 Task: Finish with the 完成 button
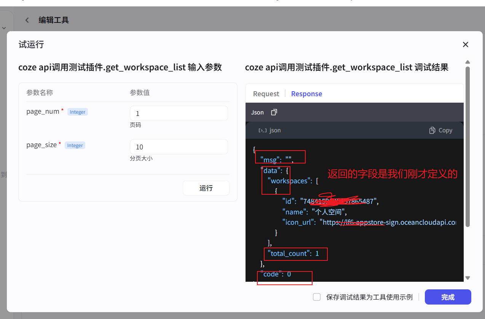(448, 297)
